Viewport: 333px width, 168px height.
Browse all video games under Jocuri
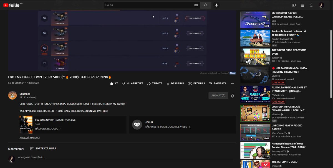point(167,127)
